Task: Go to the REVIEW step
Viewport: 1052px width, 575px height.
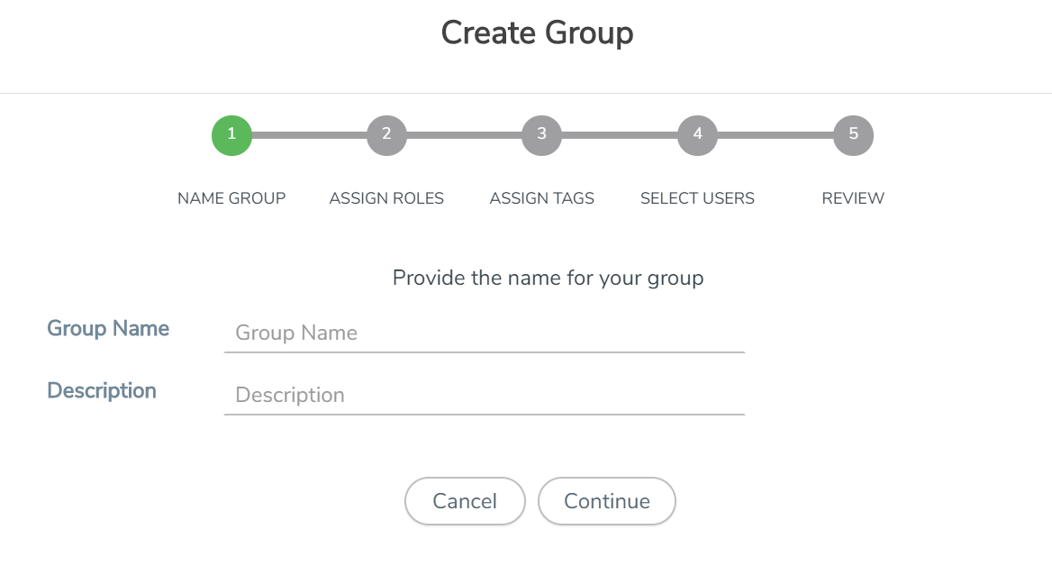Action: pyautogui.click(x=852, y=197)
